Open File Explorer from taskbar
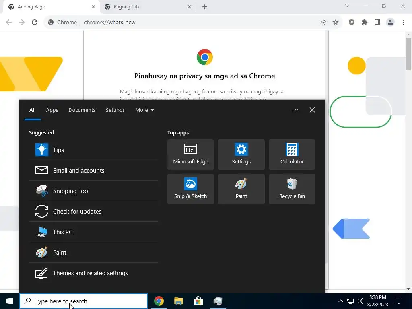412x309 pixels. [178, 301]
